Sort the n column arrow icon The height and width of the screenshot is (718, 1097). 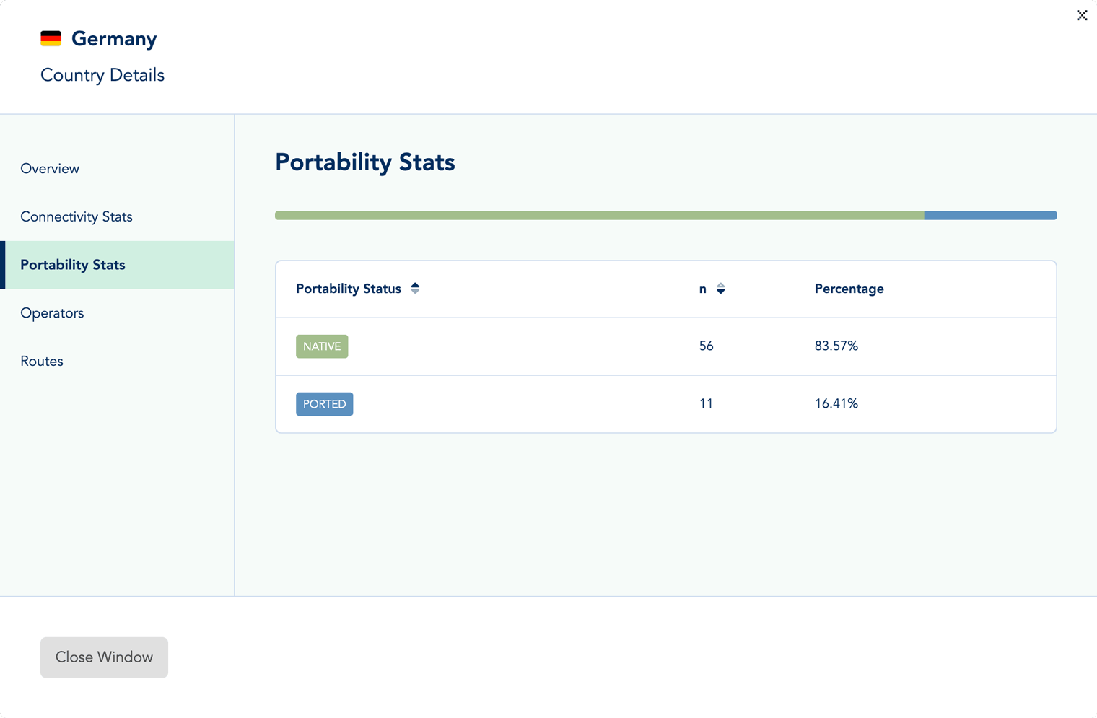click(x=720, y=289)
